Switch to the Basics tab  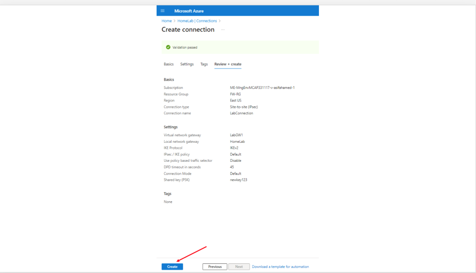point(168,64)
